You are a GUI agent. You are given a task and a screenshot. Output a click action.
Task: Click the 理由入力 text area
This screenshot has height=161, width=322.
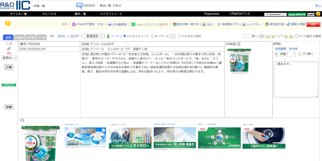(x=296, y=79)
